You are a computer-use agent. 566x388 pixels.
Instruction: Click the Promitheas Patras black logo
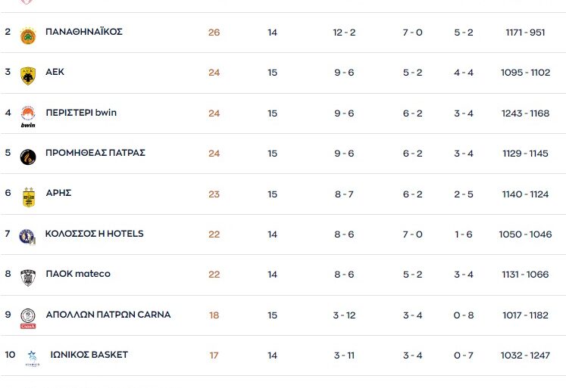28,156
